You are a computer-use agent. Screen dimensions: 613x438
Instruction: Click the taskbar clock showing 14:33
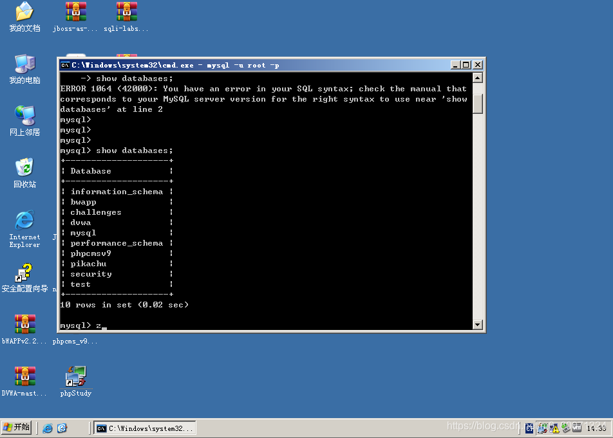(x=596, y=428)
